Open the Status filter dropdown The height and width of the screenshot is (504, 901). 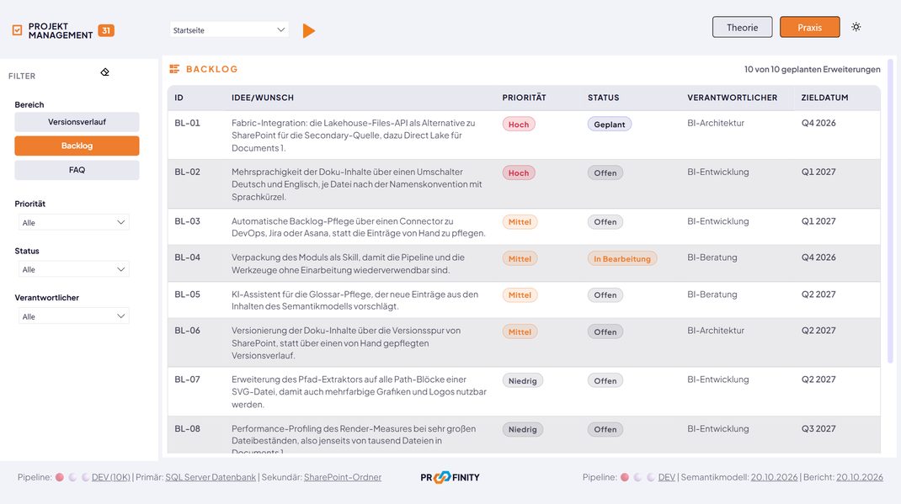[73, 269]
